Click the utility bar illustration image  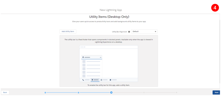(109, 64)
